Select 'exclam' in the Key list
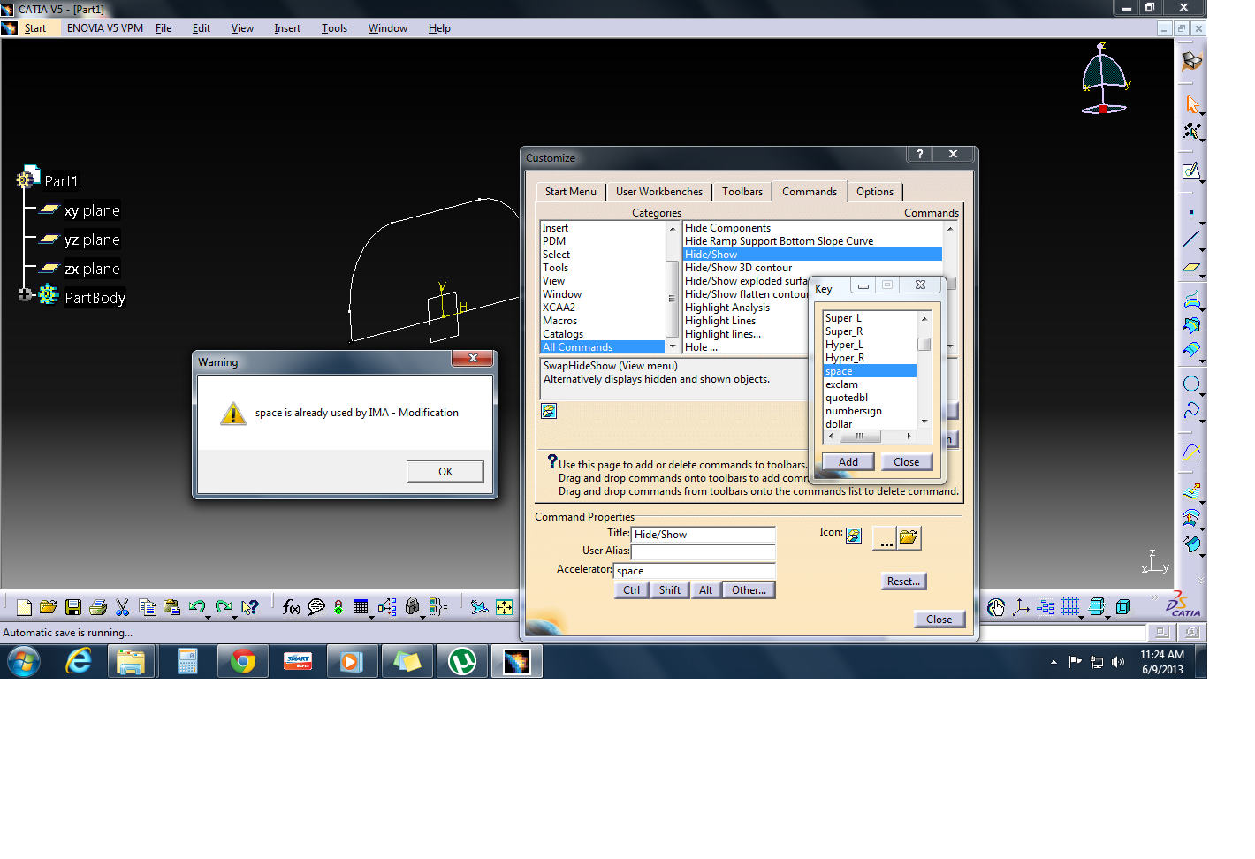The height and width of the screenshot is (859, 1255). click(841, 384)
